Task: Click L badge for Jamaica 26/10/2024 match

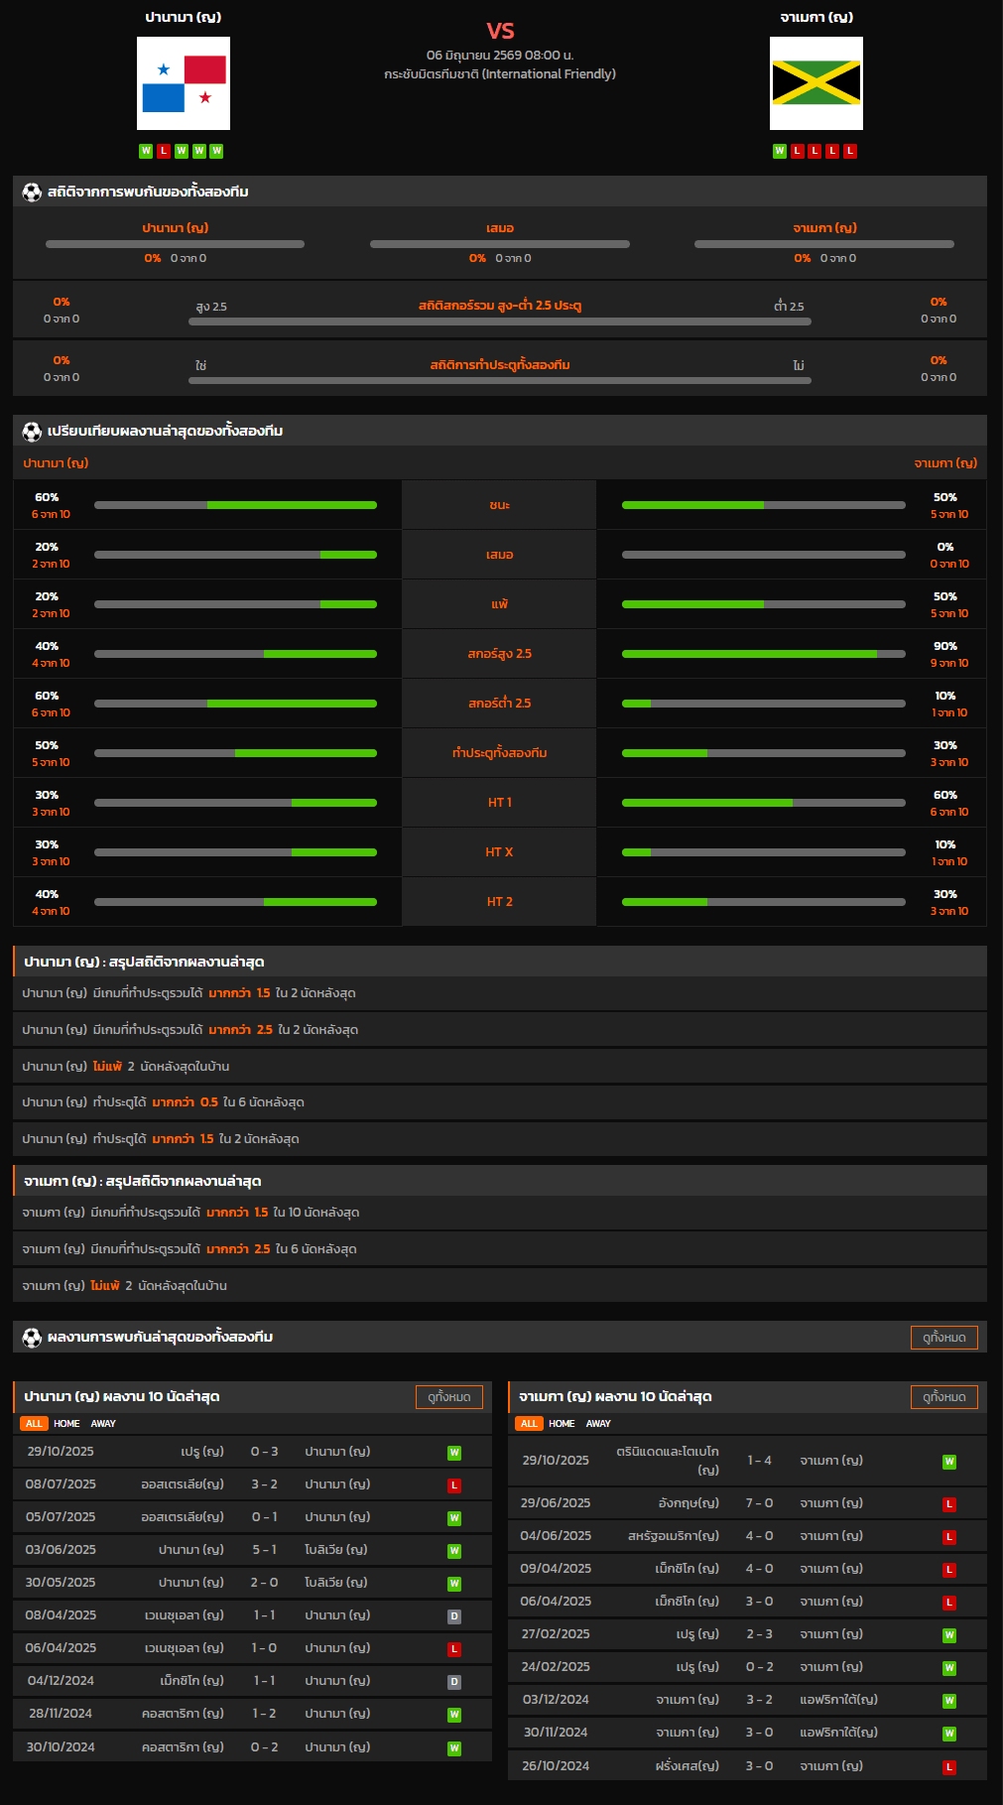Action: click(x=949, y=1767)
